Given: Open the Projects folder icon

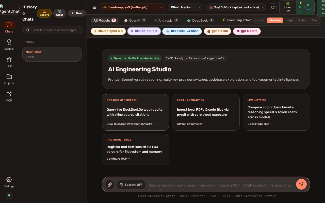Looking at the screenshot, I should point(9,77).
